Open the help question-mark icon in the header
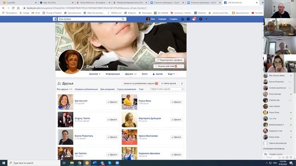Image resolution: width=296 pixels, height=166 pixels. coord(201,19)
